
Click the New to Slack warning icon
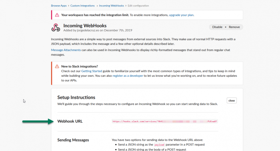[57, 66]
